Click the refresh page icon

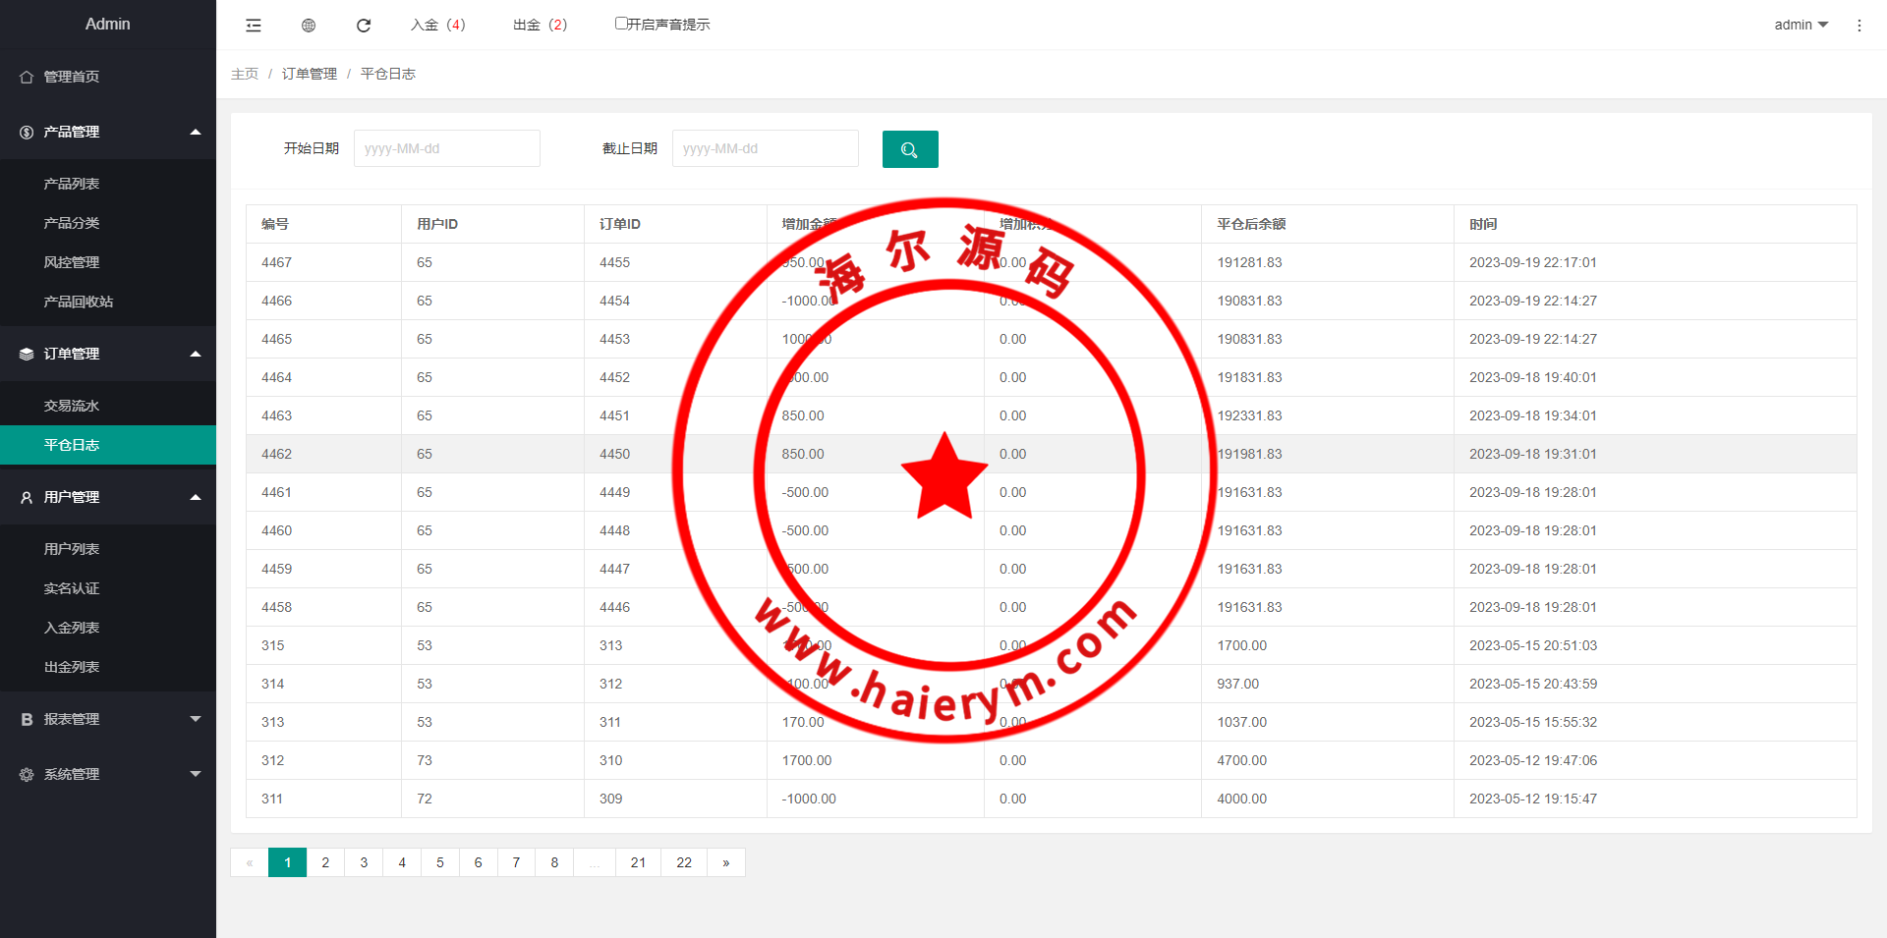tap(364, 26)
